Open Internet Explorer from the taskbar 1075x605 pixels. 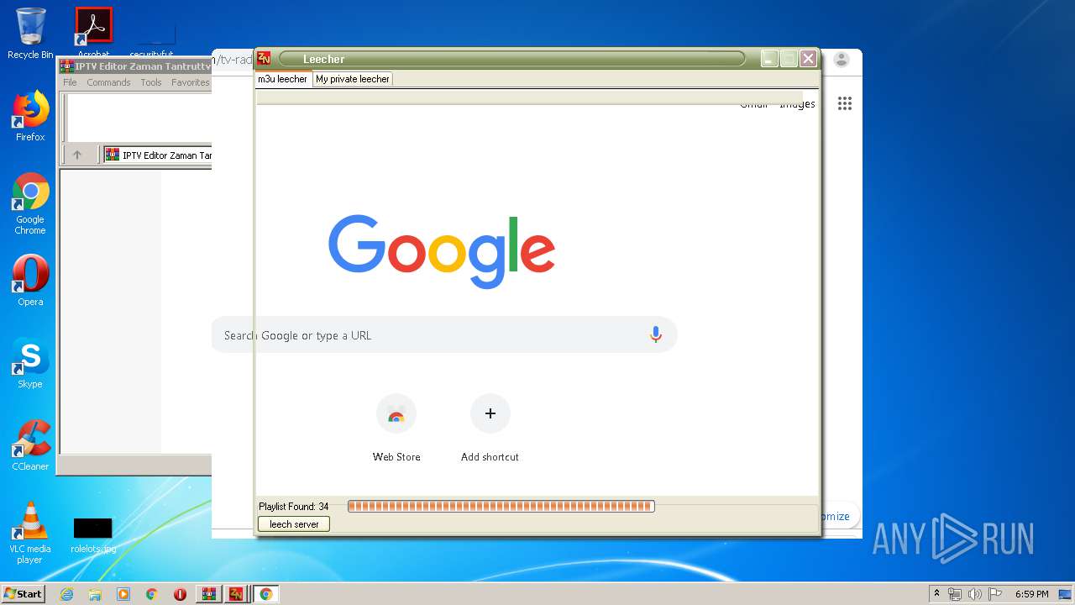point(66,594)
